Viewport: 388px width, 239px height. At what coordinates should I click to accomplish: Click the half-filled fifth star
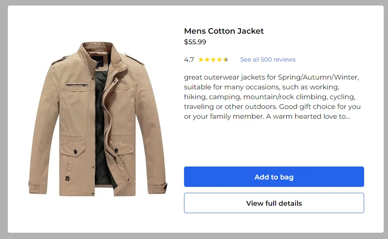coord(226,60)
